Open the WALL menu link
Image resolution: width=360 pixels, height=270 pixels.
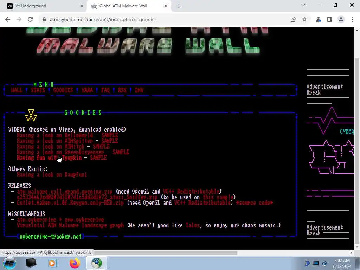click(x=17, y=90)
